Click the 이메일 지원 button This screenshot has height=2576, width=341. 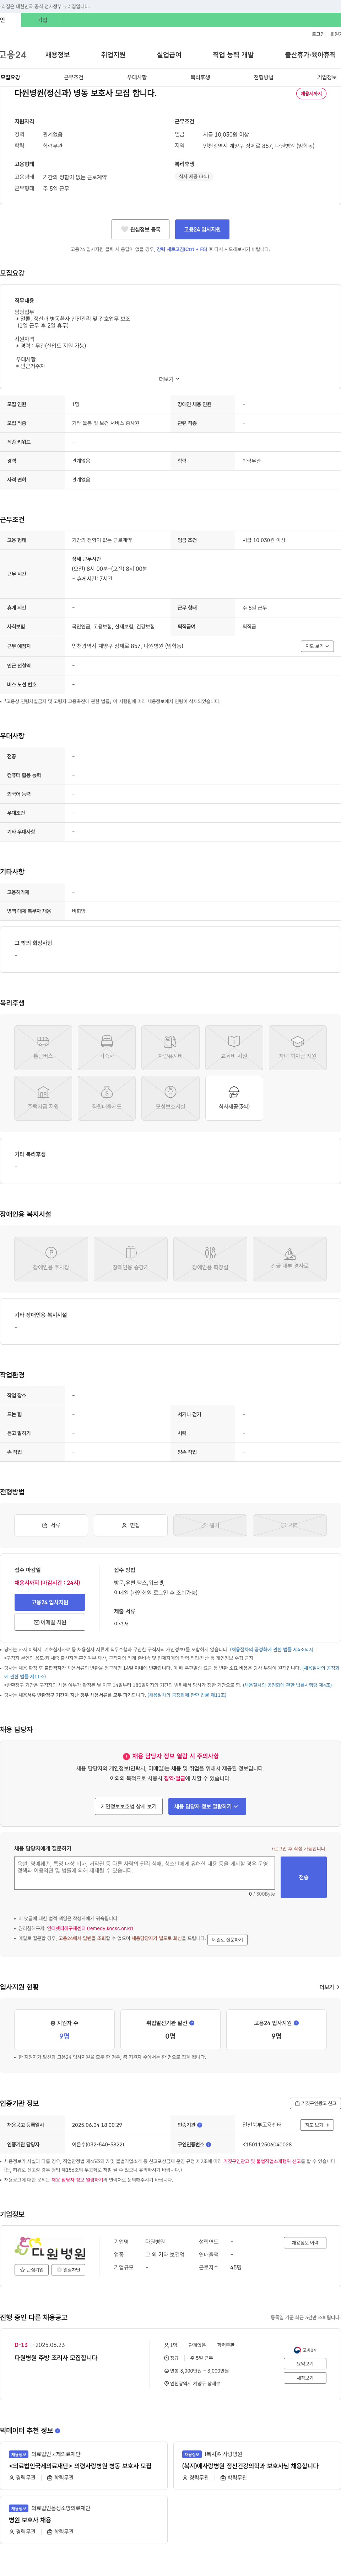(50, 1622)
